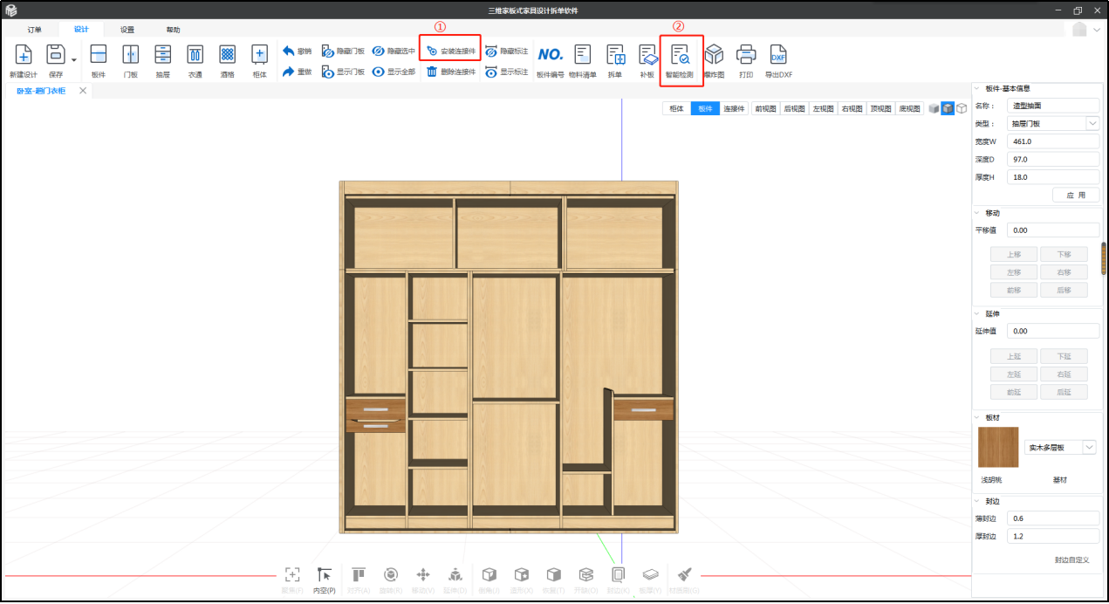Switch to 前视图 front view
Viewport: 1109px width, 604px height.
tap(765, 108)
